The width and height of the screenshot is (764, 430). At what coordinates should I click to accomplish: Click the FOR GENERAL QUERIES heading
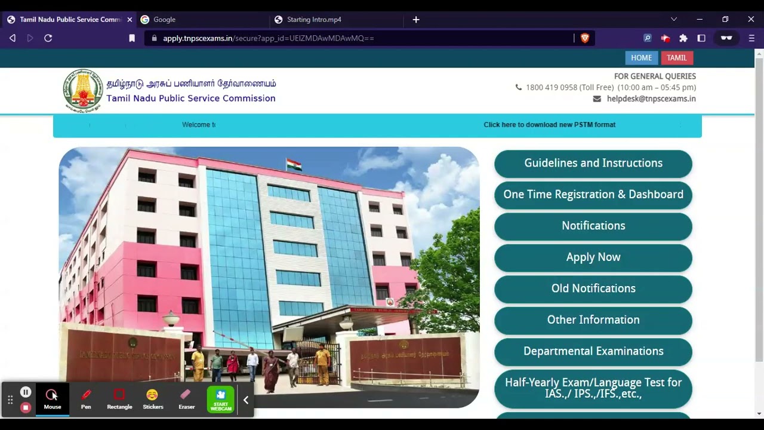coord(655,76)
